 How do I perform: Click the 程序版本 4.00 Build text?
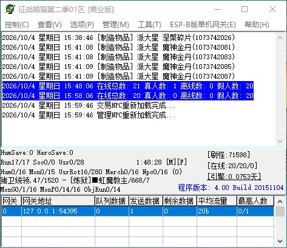point(231,188)
